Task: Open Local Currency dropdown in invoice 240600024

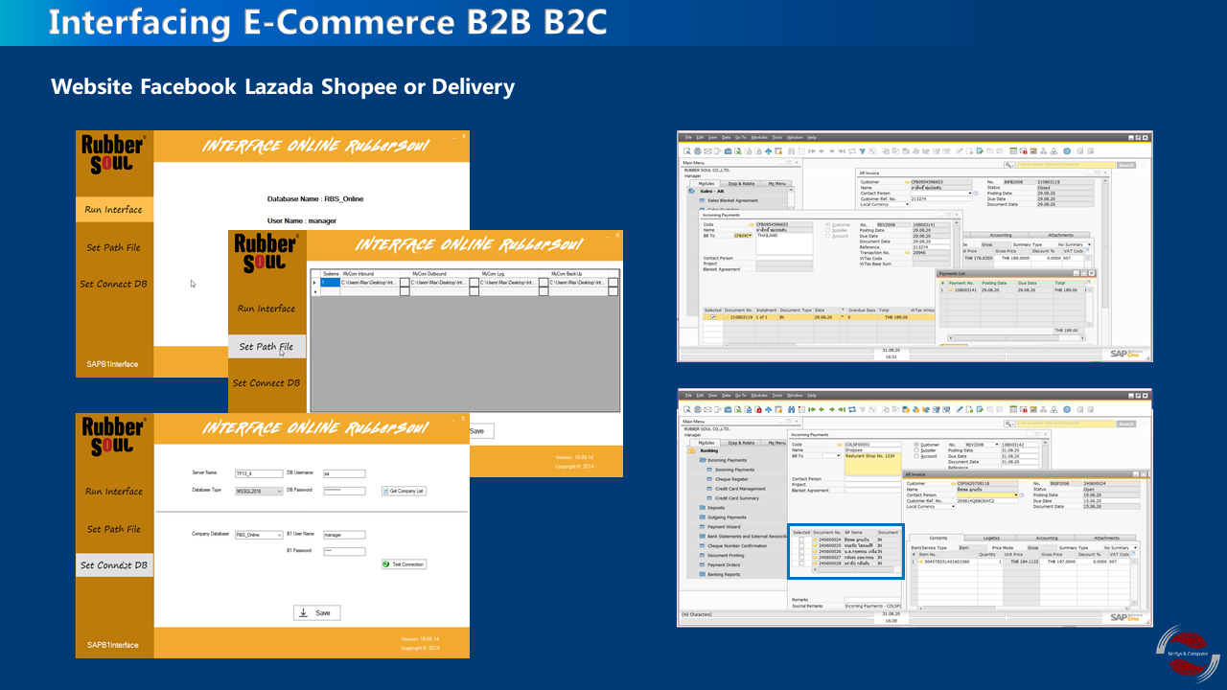Action: click(931, 506)
